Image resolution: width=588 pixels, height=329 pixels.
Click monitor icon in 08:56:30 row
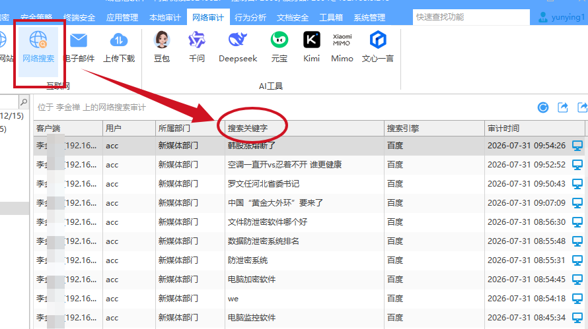[577, 222]
